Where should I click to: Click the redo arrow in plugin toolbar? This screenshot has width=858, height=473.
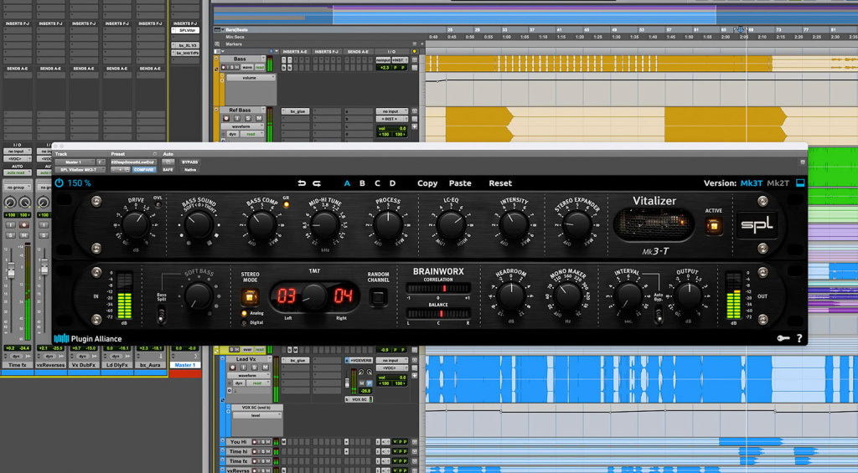coord(316,183)
